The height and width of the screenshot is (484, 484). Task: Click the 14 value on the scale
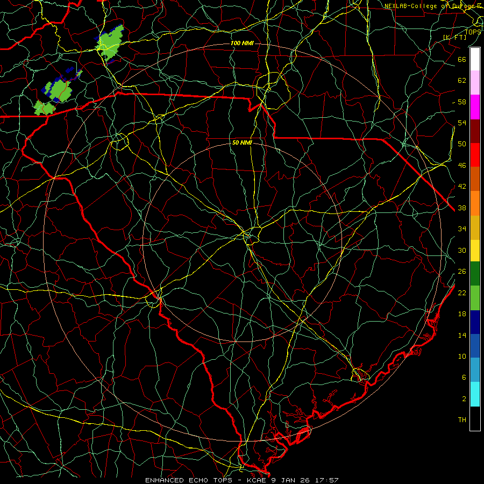[x=462, y=335]
